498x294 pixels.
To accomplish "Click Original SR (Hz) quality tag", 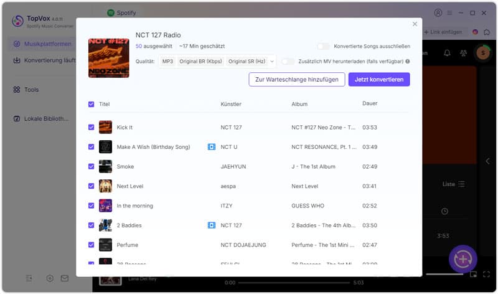I will [x=247, y=61].
